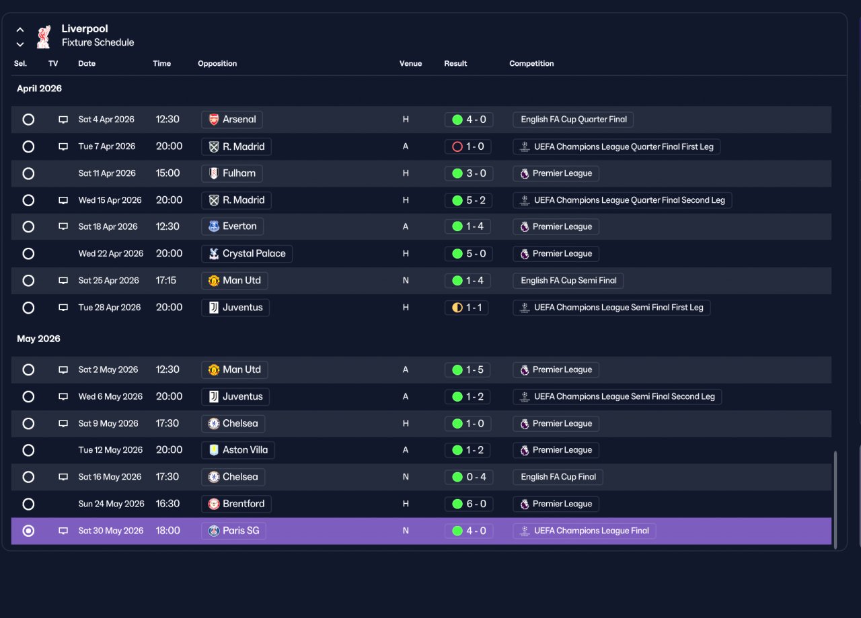Select radio button for Sat 4 Apr Arsenal match

click(x=28, y=120)
